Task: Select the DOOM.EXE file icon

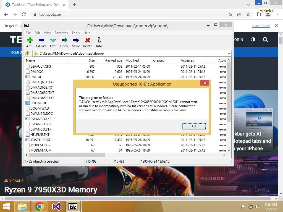Action: [x=28, y=103]
